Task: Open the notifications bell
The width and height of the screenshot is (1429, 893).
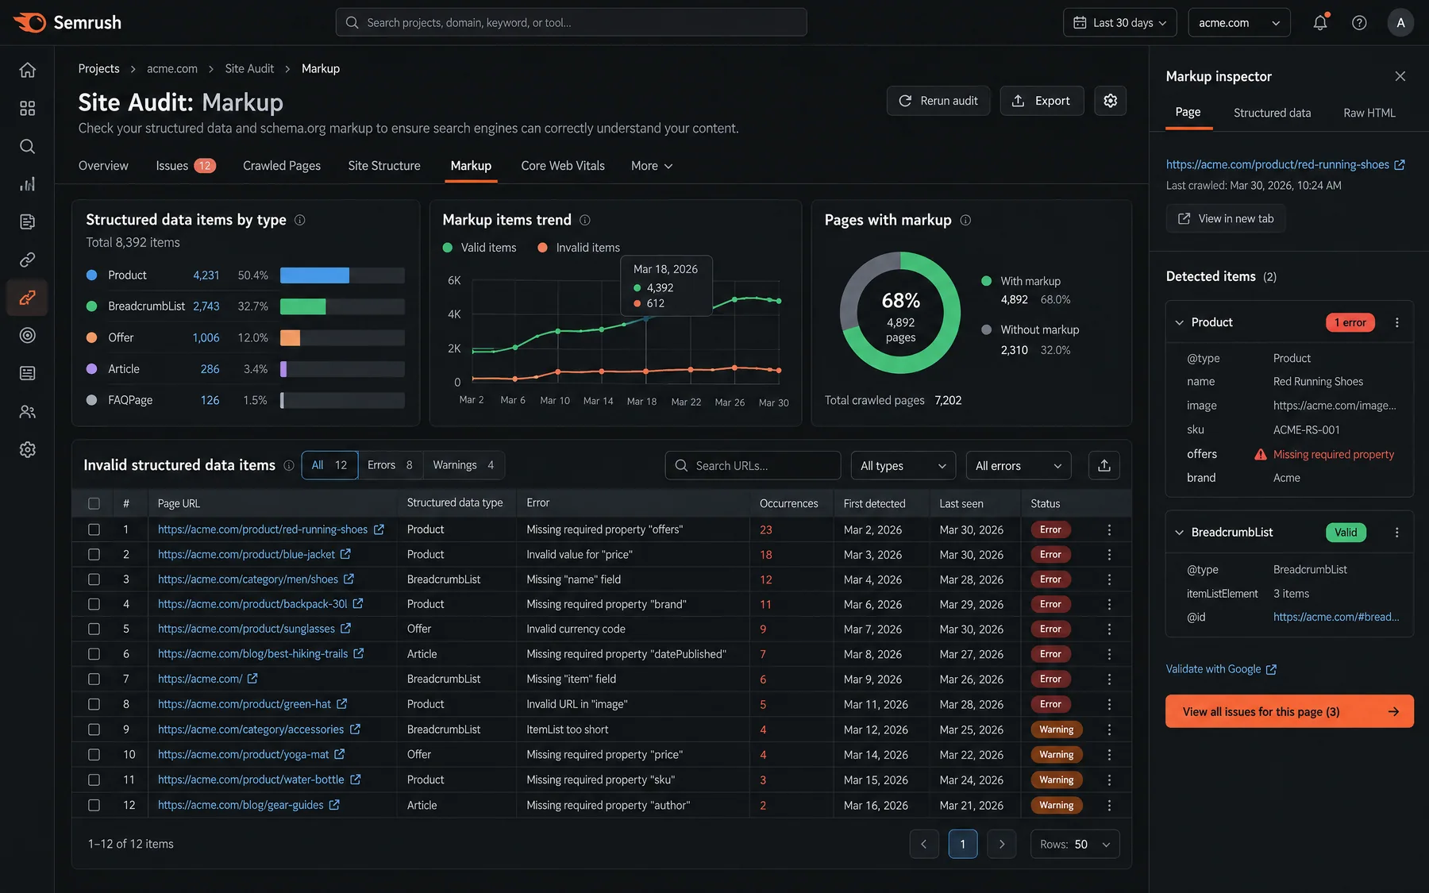Action: click(1320, 22)
